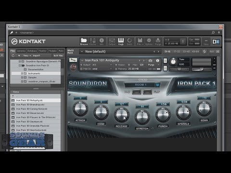Toggle the AUX button in rack header
The height and width of the screenshot is (173, 231).
click(x=212, y=51)
